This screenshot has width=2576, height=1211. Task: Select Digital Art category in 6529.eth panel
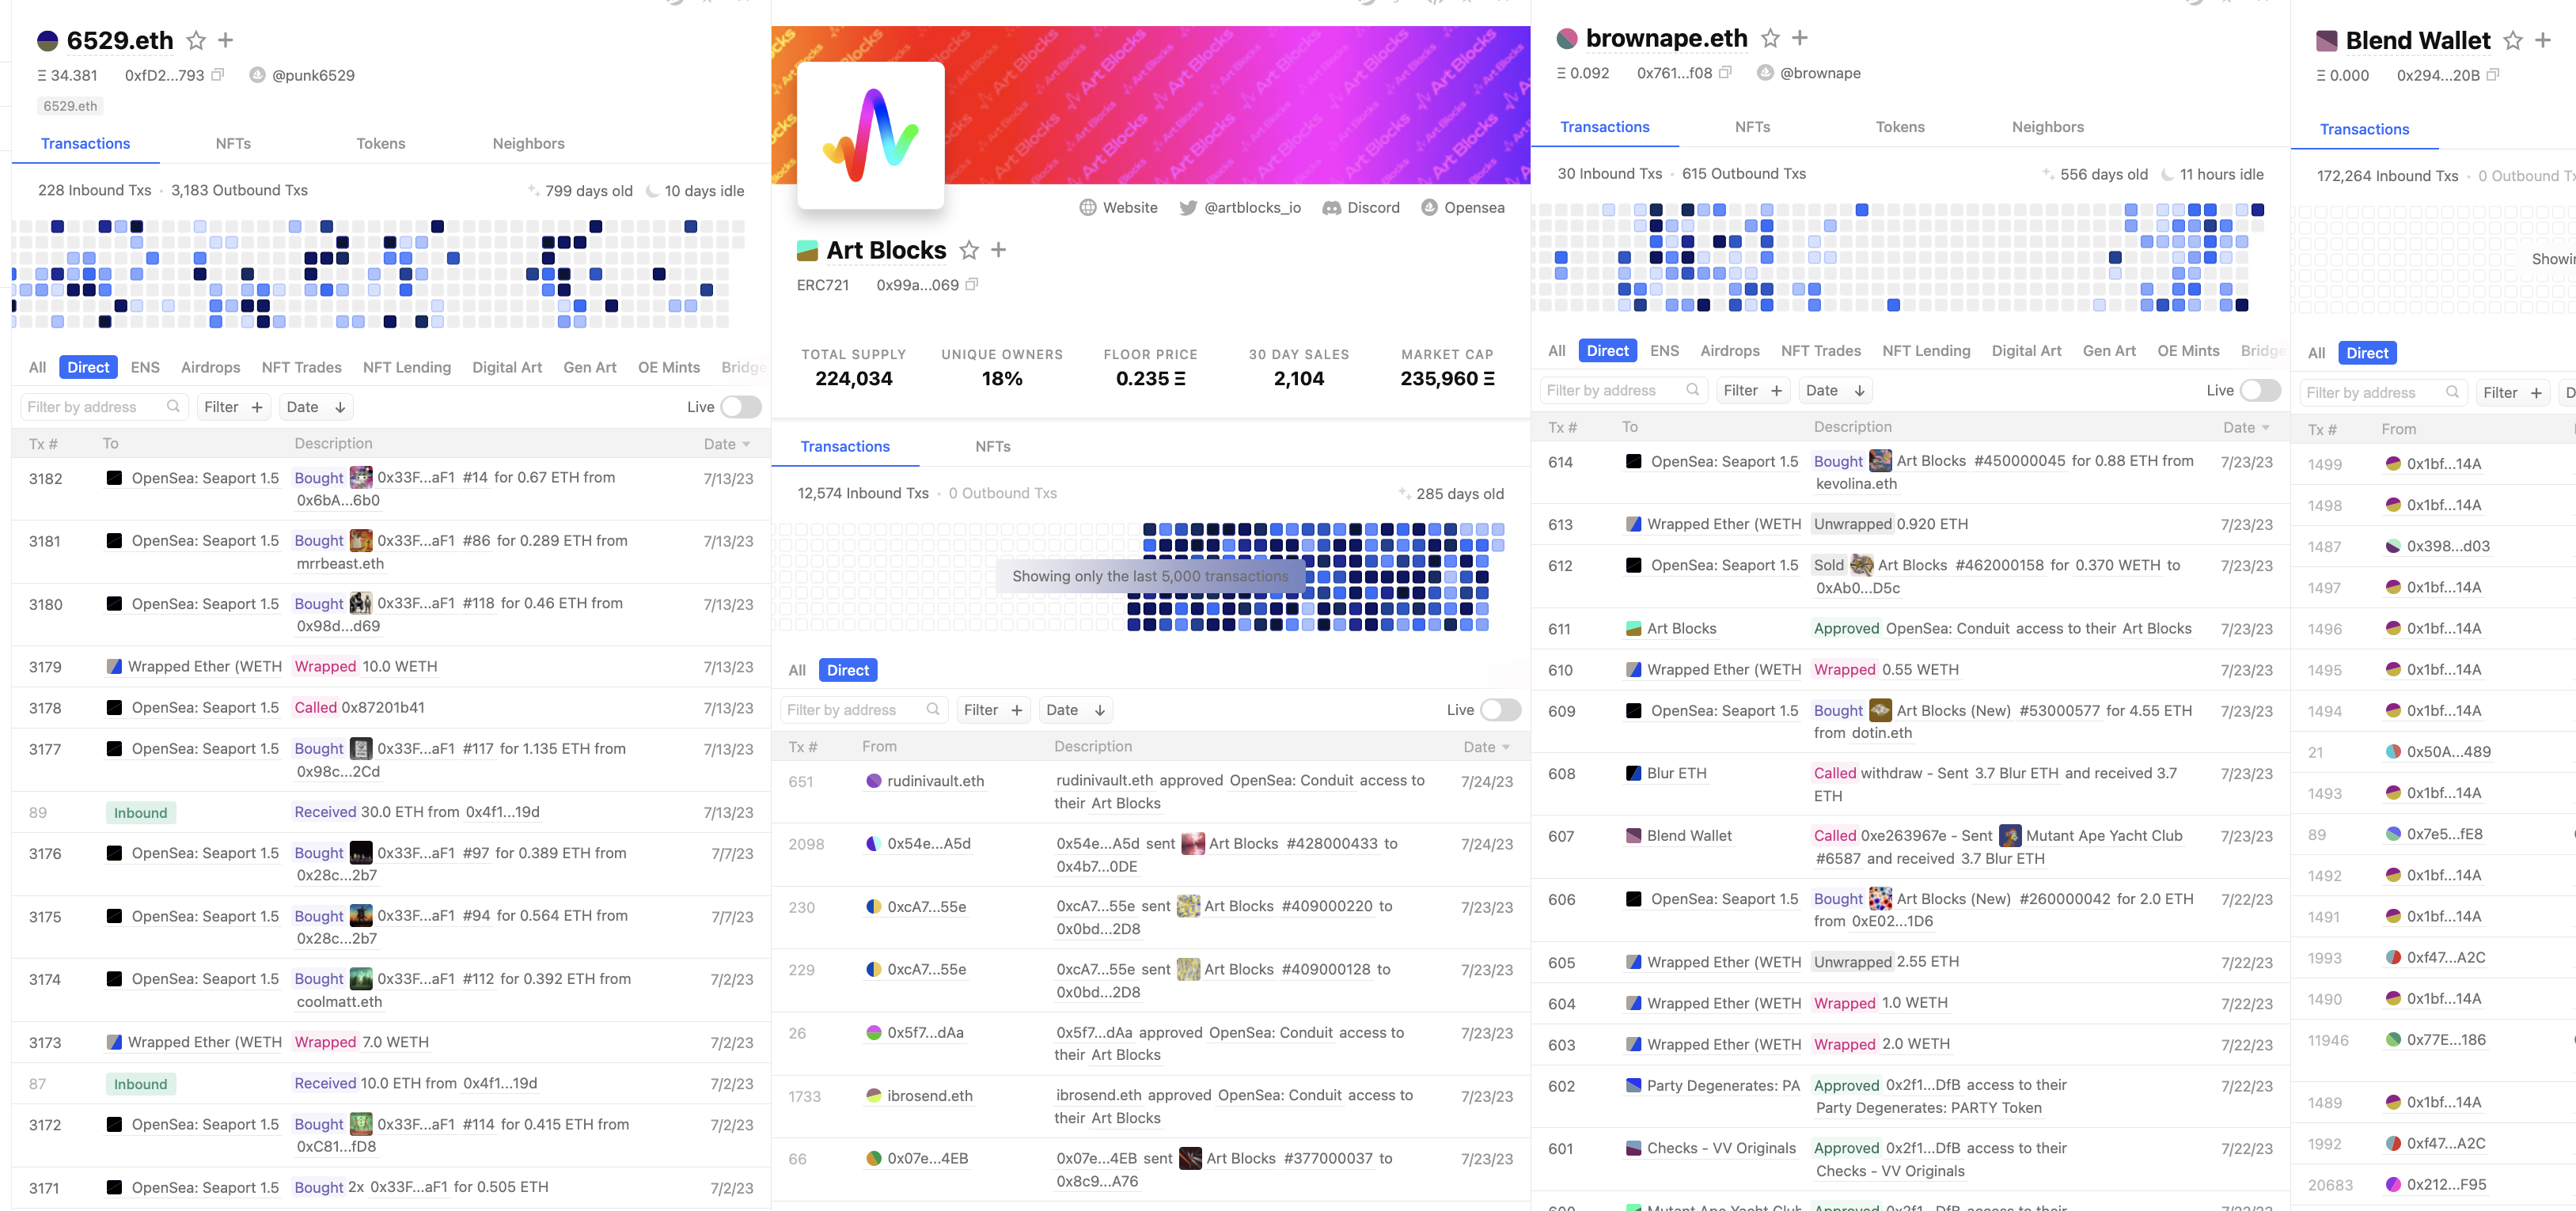pos(507,367)
